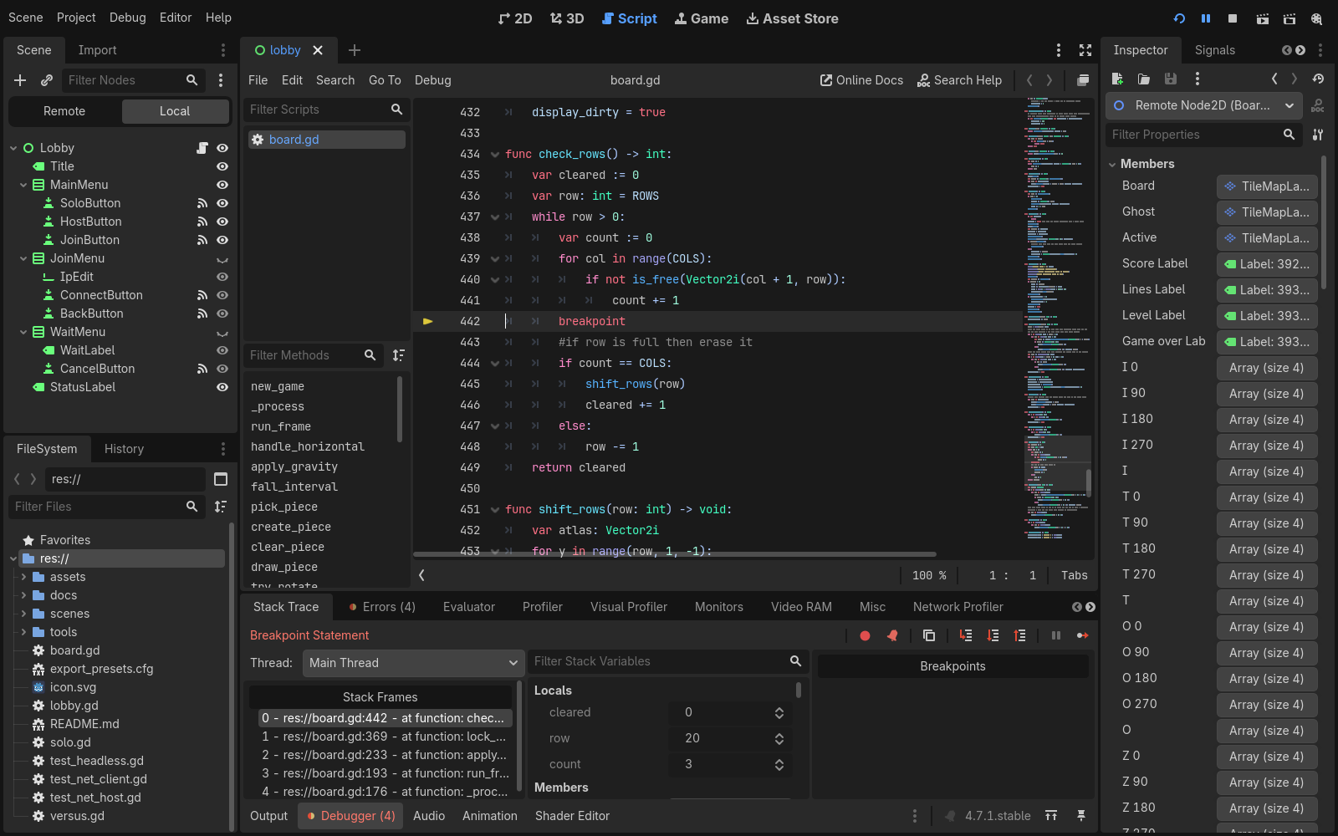Click the signal icon on SoloButton

pyautogui.click(x=202, y=203)
